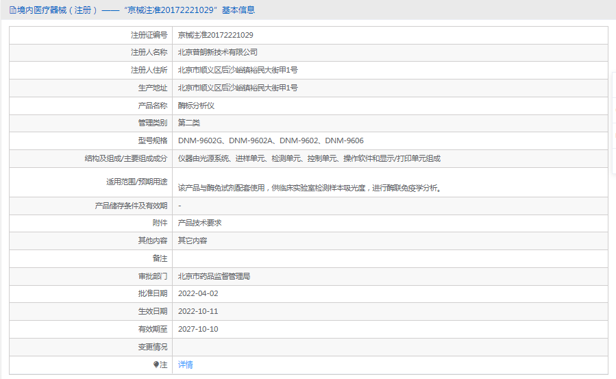Select 其它内容 value in 其他内容 row
The height and width of the screenshot is (379, 616).
193,241
